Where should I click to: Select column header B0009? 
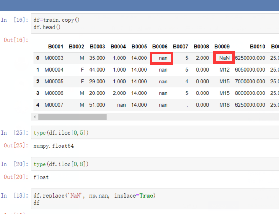222,47
